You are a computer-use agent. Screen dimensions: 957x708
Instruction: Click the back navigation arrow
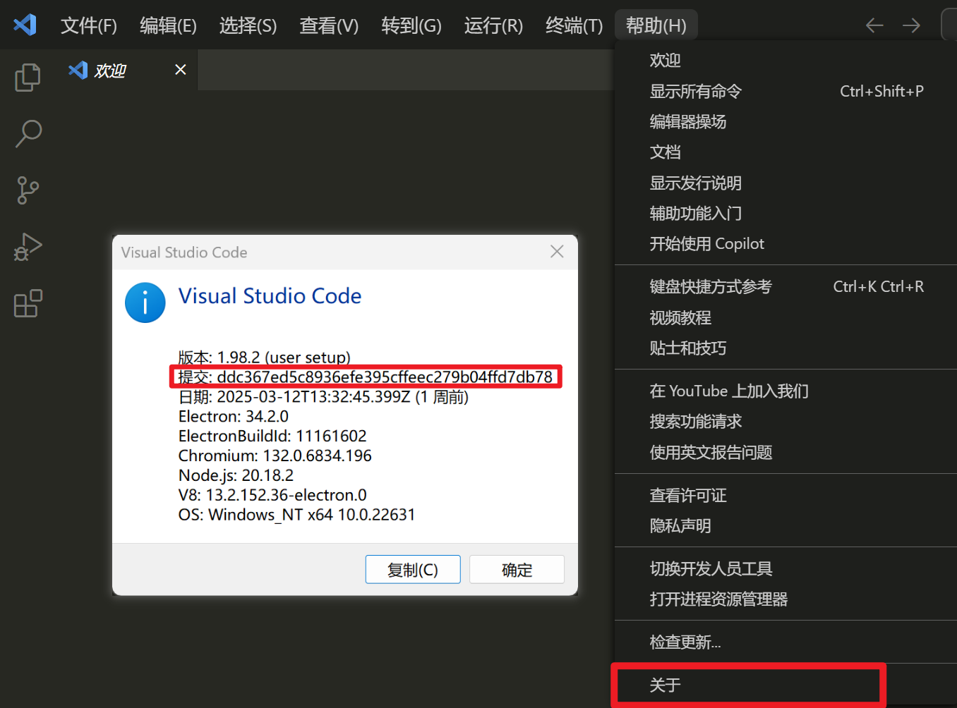click(x=874, y=25)
